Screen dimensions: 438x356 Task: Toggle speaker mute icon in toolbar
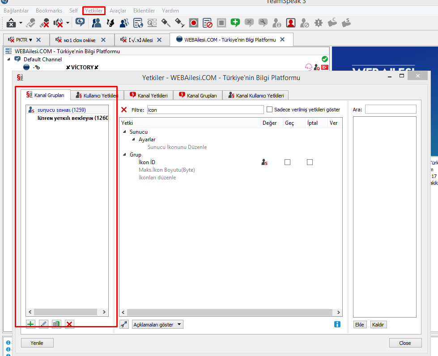click(58, 23)
